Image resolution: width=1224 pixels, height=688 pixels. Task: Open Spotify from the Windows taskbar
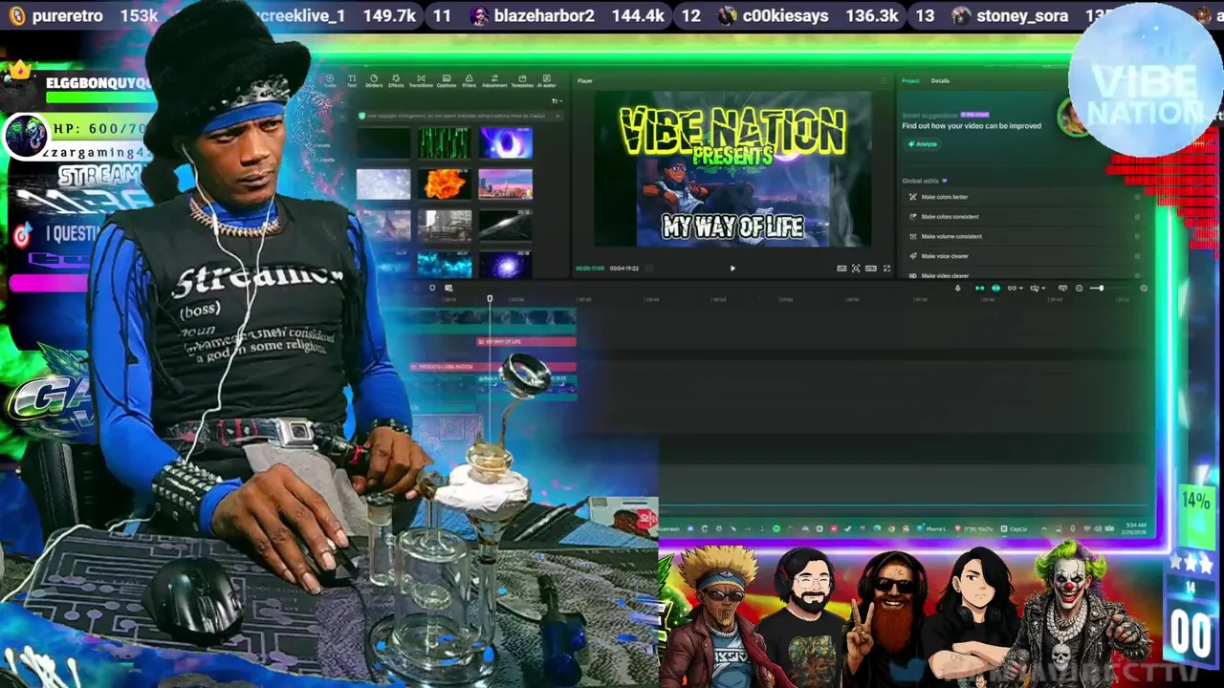click(x=776, y=528)
